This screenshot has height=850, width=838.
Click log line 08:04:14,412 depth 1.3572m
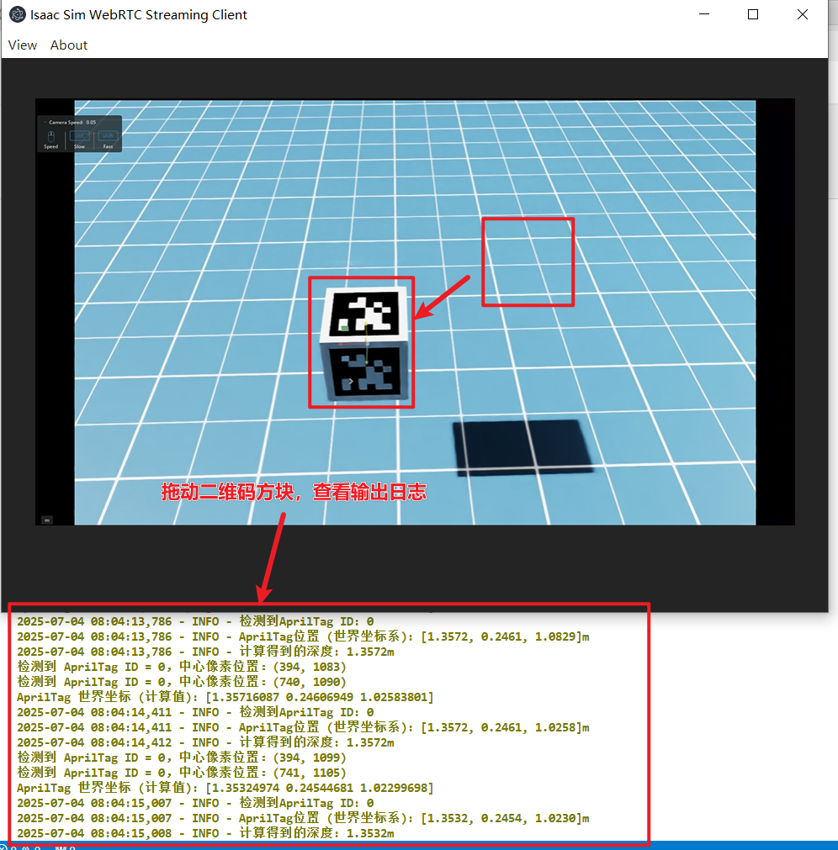(x=205, y=742)
